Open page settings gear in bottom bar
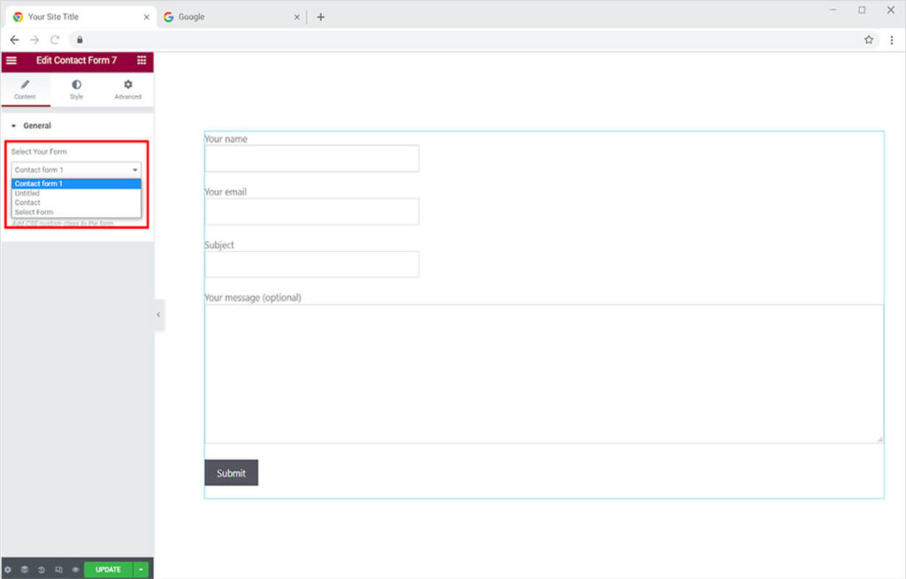Screen dimensions: 906x579 click(8, 570)
